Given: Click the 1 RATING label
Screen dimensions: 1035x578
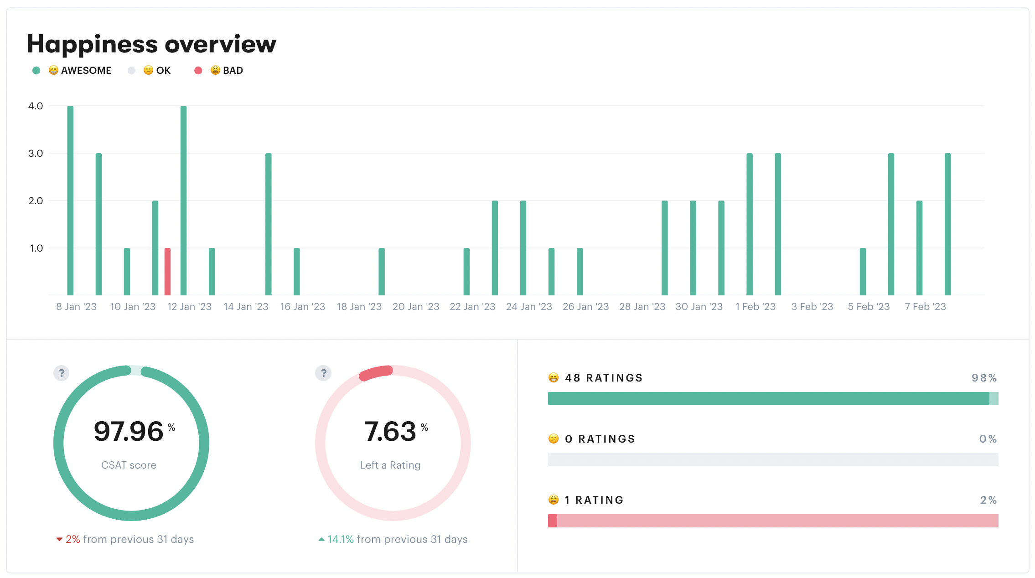Looking at the screenshot, I should [594, 500].
